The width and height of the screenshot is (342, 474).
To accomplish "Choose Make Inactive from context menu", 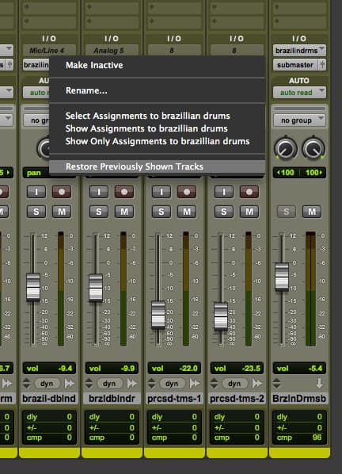I will (94, 65).
